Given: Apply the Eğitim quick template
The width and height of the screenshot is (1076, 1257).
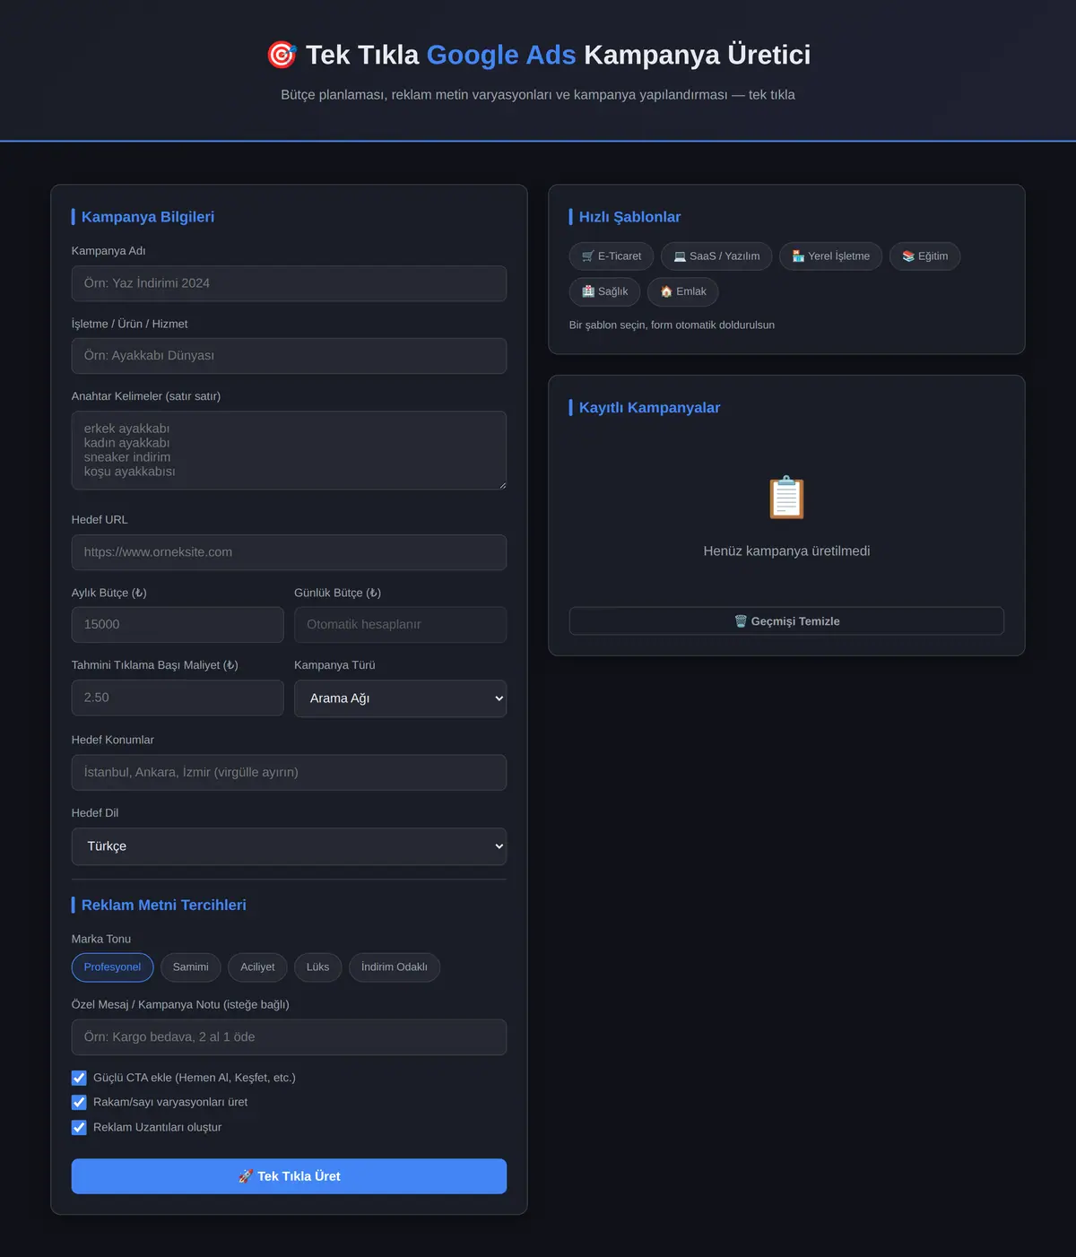Looking at the screenshot, I should (x=924, y=256).
